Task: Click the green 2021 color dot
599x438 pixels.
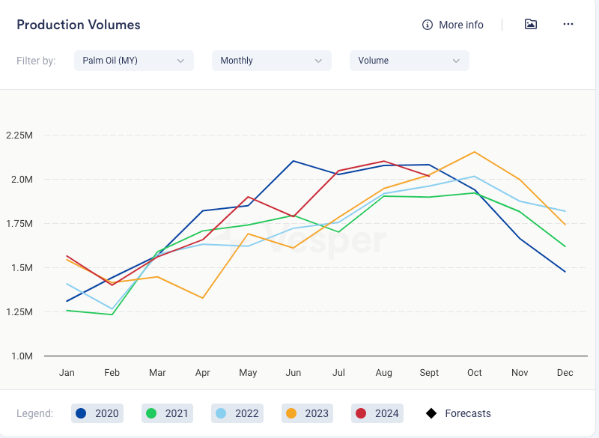Action: pyautogui.click(x=150, y=413)
